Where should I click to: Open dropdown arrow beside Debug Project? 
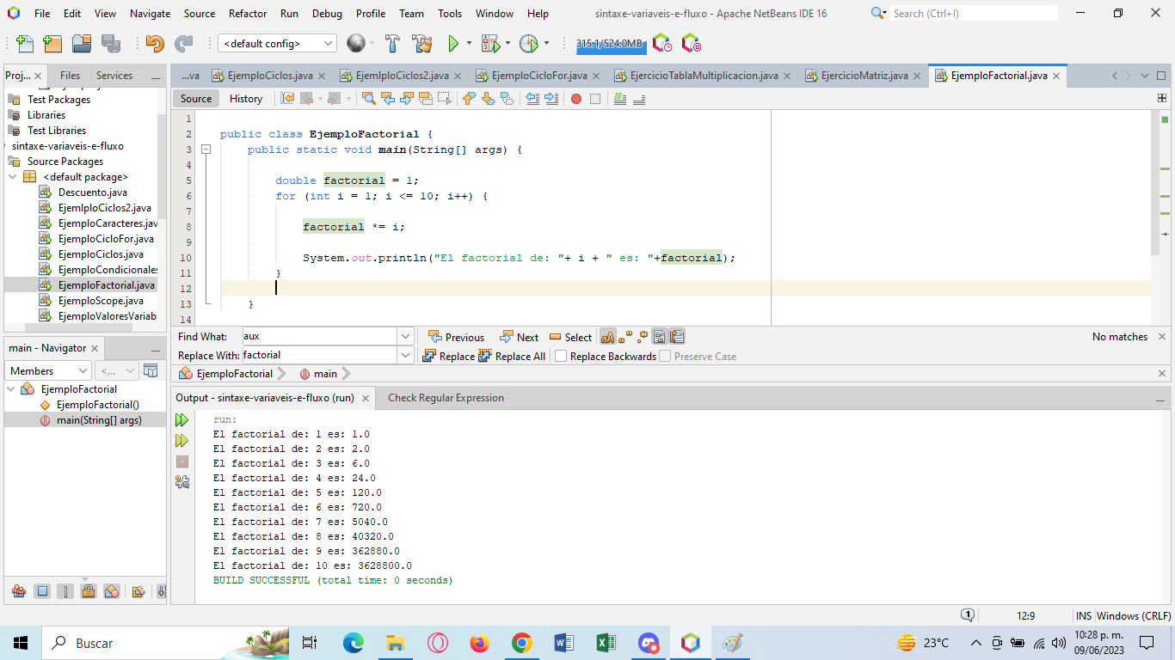[x=508, y=43]
